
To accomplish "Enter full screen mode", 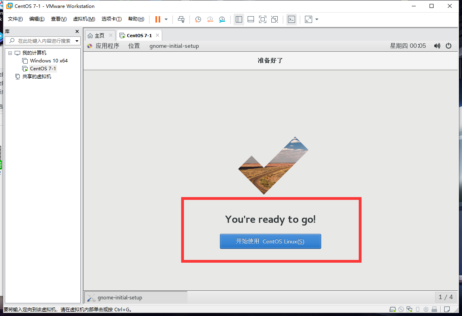I will pos(263,19).
